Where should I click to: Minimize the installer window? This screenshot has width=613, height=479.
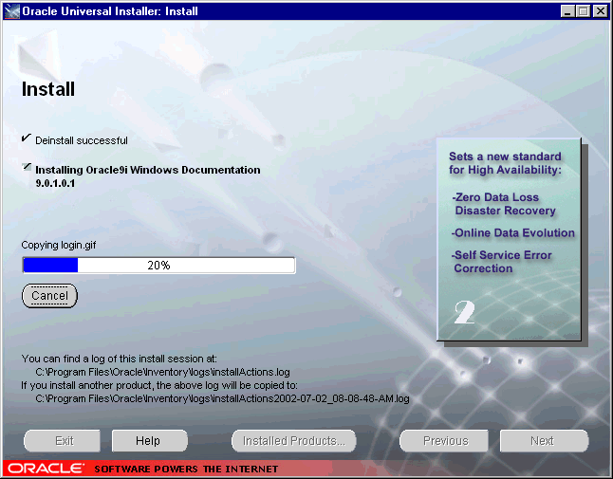tap(567, 11)
